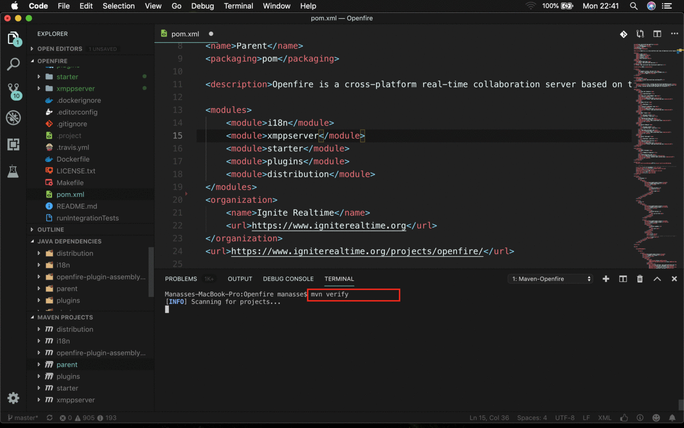Expand the parent Maven project
Viewport: 684px width, 428px height.
click(67, 364)
